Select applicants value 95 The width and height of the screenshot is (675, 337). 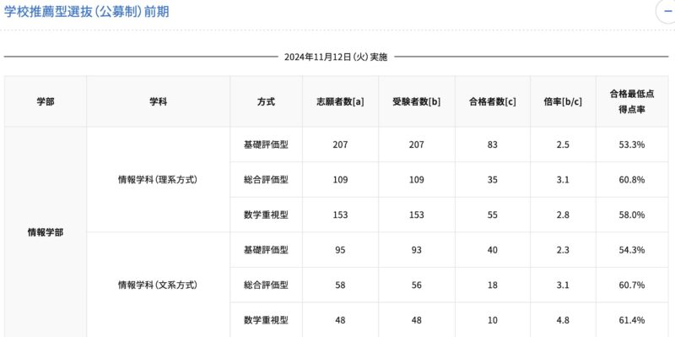pos(340,250)
